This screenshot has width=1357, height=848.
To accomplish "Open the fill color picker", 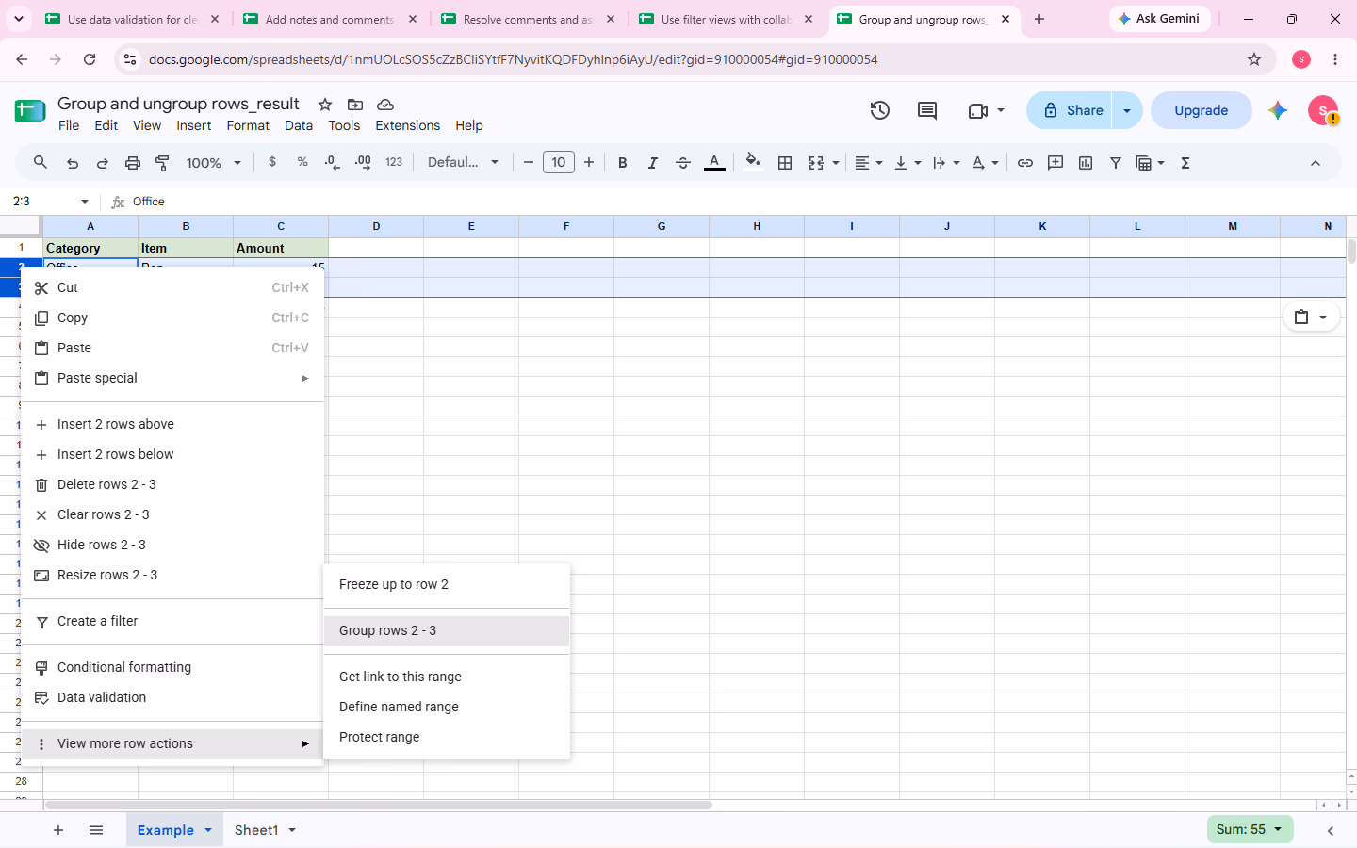I will [752, 161].
